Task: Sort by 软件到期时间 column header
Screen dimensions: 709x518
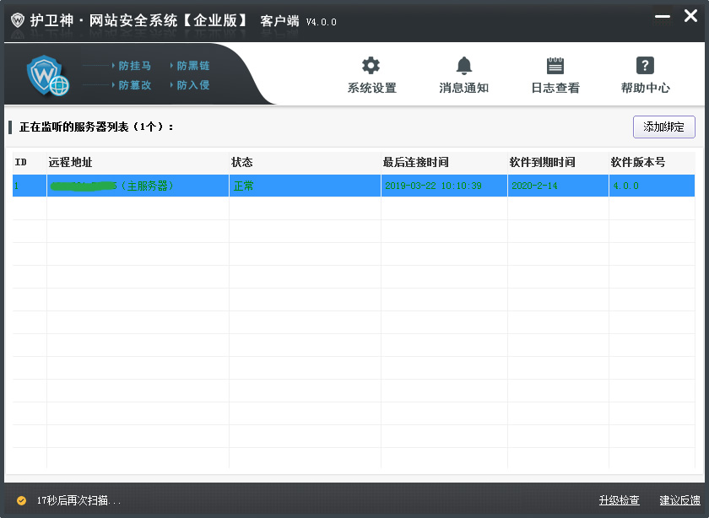Action: (558, 162)
